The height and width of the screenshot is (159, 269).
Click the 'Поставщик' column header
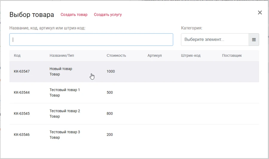point(232,55)
